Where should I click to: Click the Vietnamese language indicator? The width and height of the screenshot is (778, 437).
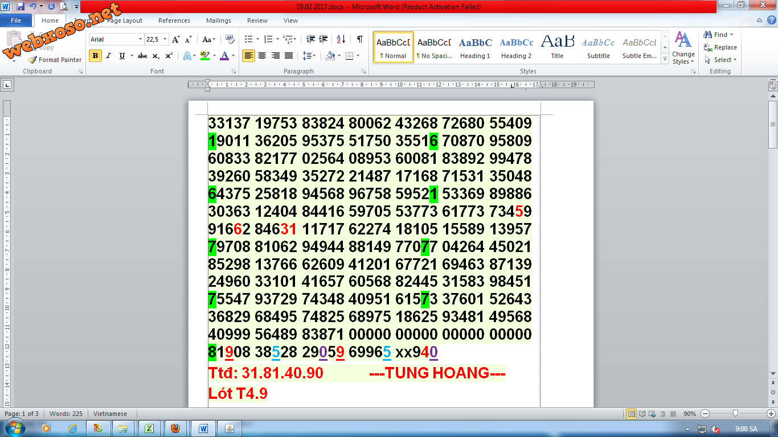pos(110,414)
